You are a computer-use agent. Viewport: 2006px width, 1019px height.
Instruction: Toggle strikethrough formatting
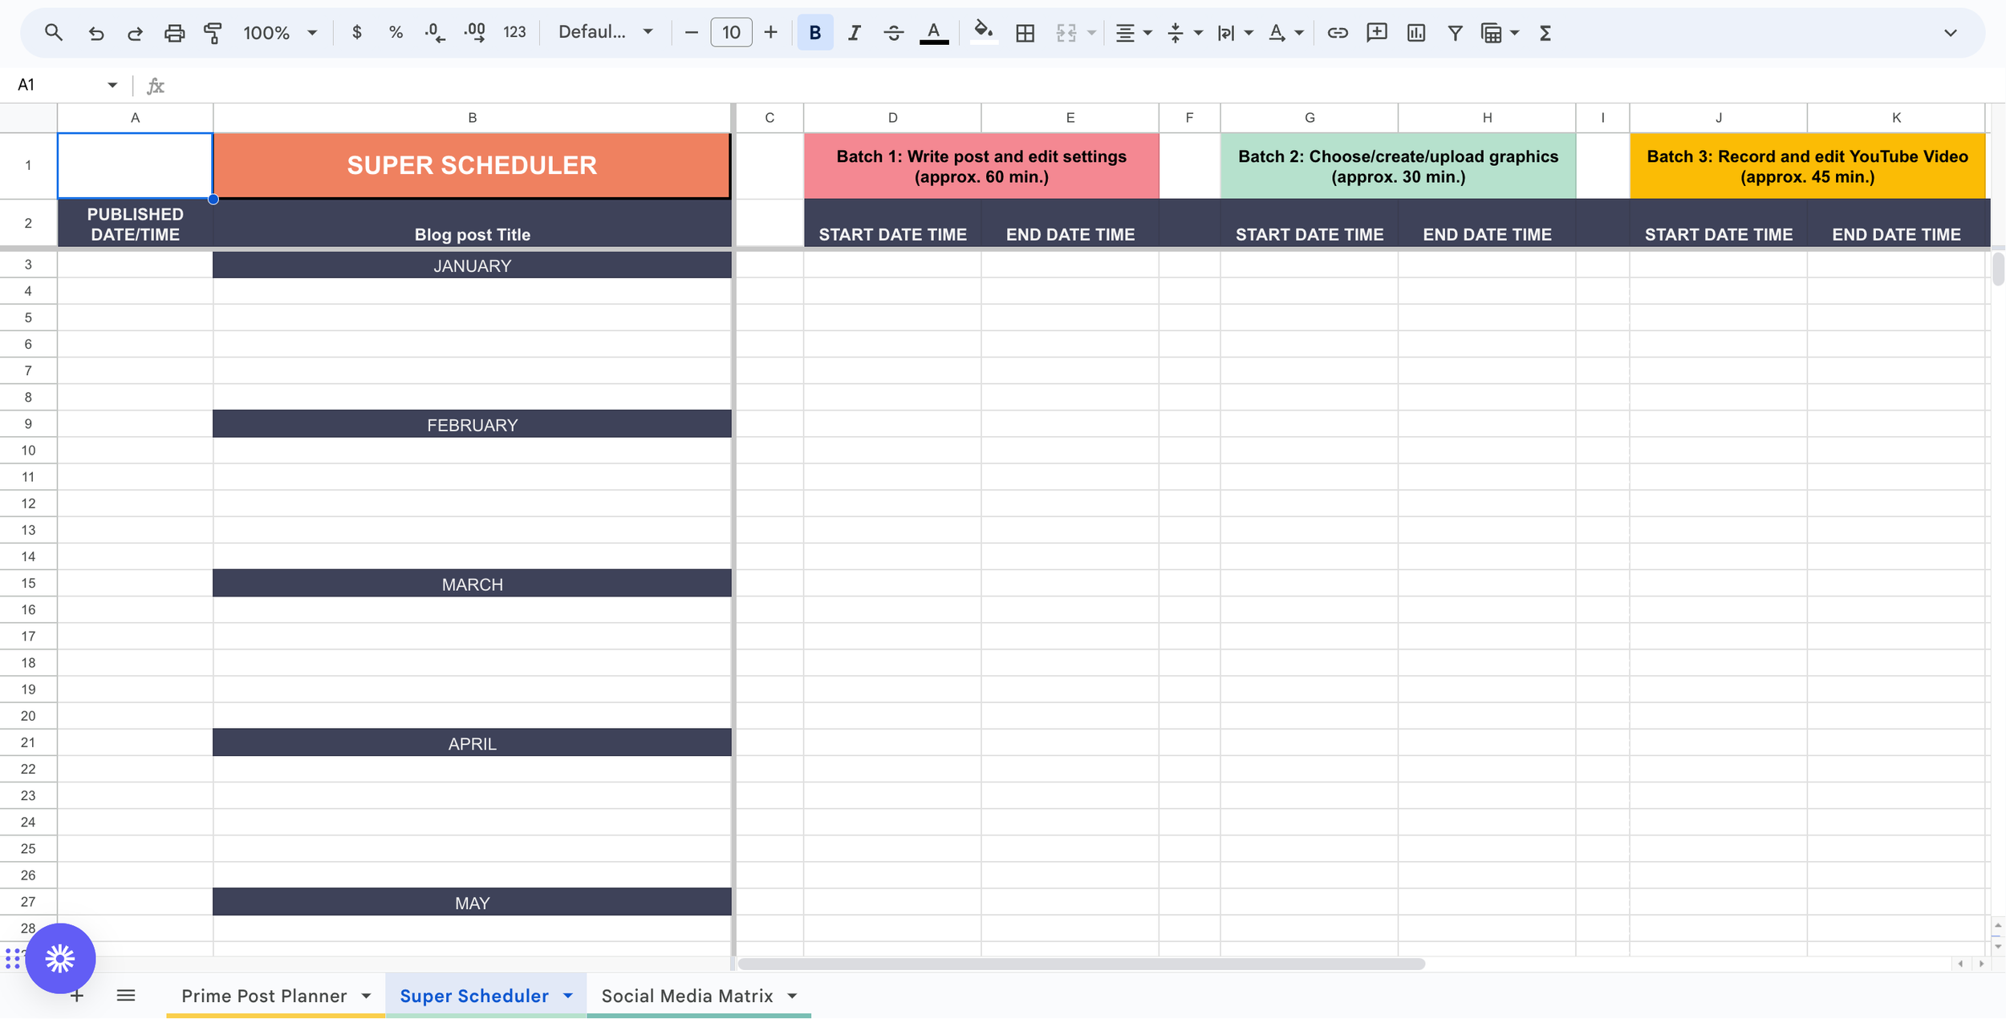pos(893,32)
